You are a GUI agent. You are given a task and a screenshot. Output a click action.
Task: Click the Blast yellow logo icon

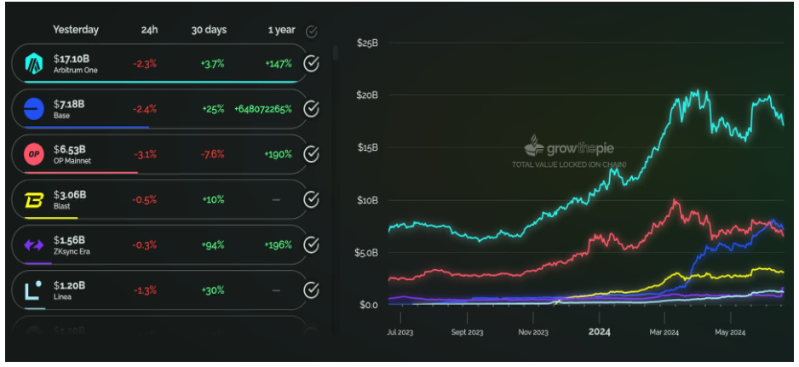pyautogui.click(x=34, y=200)
